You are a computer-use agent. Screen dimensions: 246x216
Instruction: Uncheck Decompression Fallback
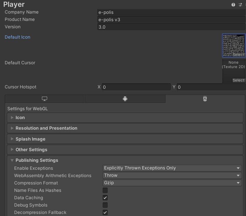point(105,212)
